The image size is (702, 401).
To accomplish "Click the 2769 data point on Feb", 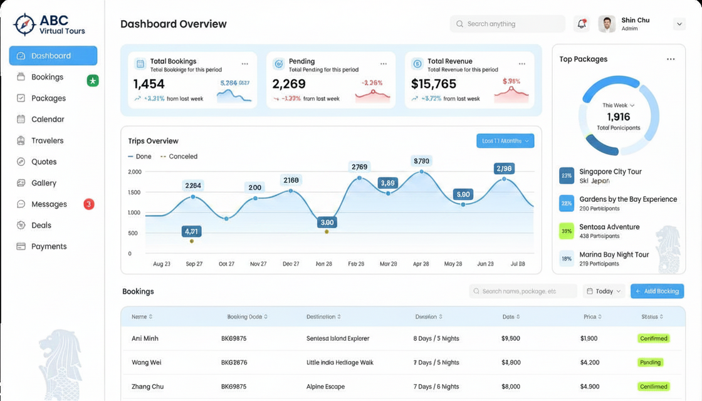I will tap(360, 178).
